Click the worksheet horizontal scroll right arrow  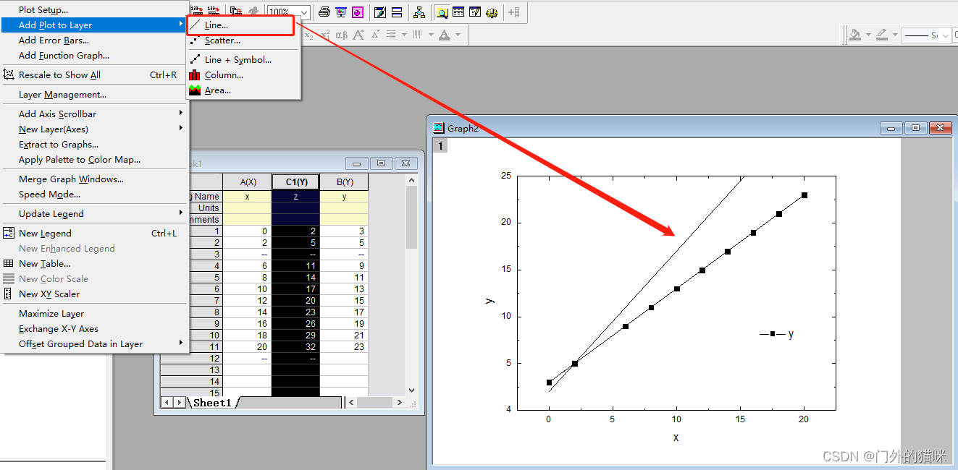click(399, 402)
